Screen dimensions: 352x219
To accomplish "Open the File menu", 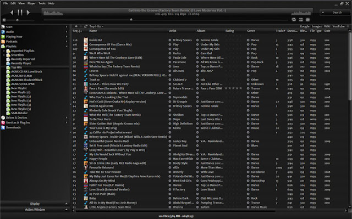I will (x=5, y=3).
